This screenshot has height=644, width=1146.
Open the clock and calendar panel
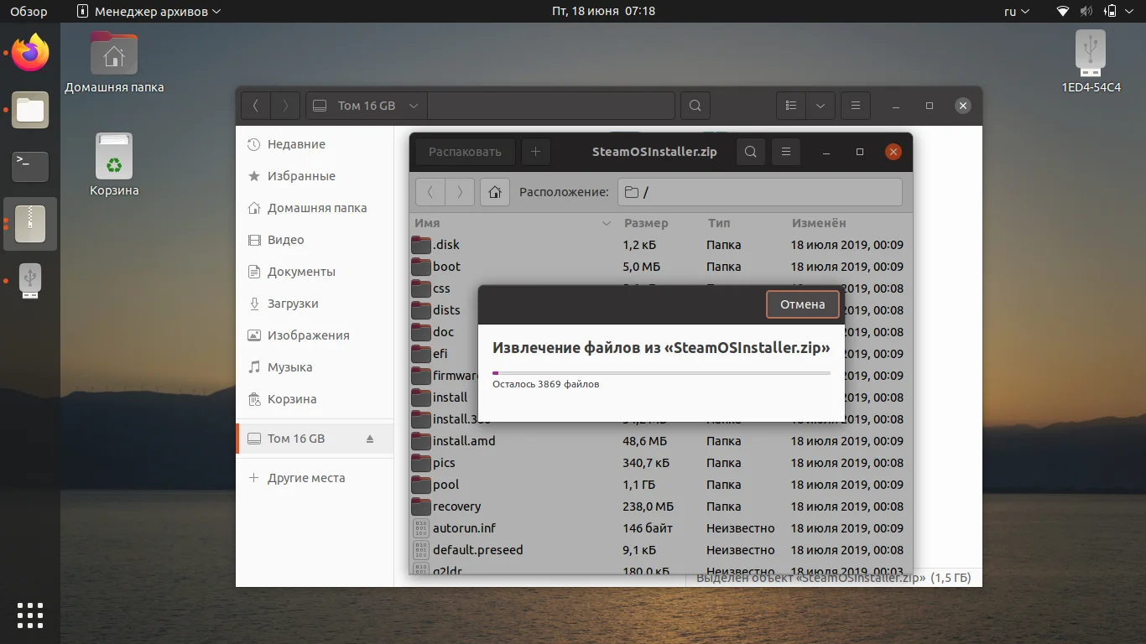[603, 12]
